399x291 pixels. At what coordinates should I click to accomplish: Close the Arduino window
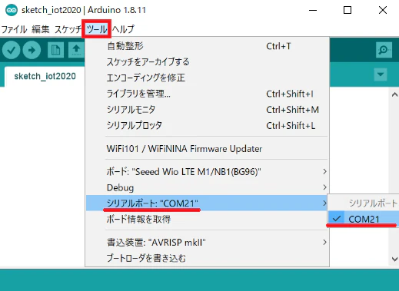click(x=383, y=10)
